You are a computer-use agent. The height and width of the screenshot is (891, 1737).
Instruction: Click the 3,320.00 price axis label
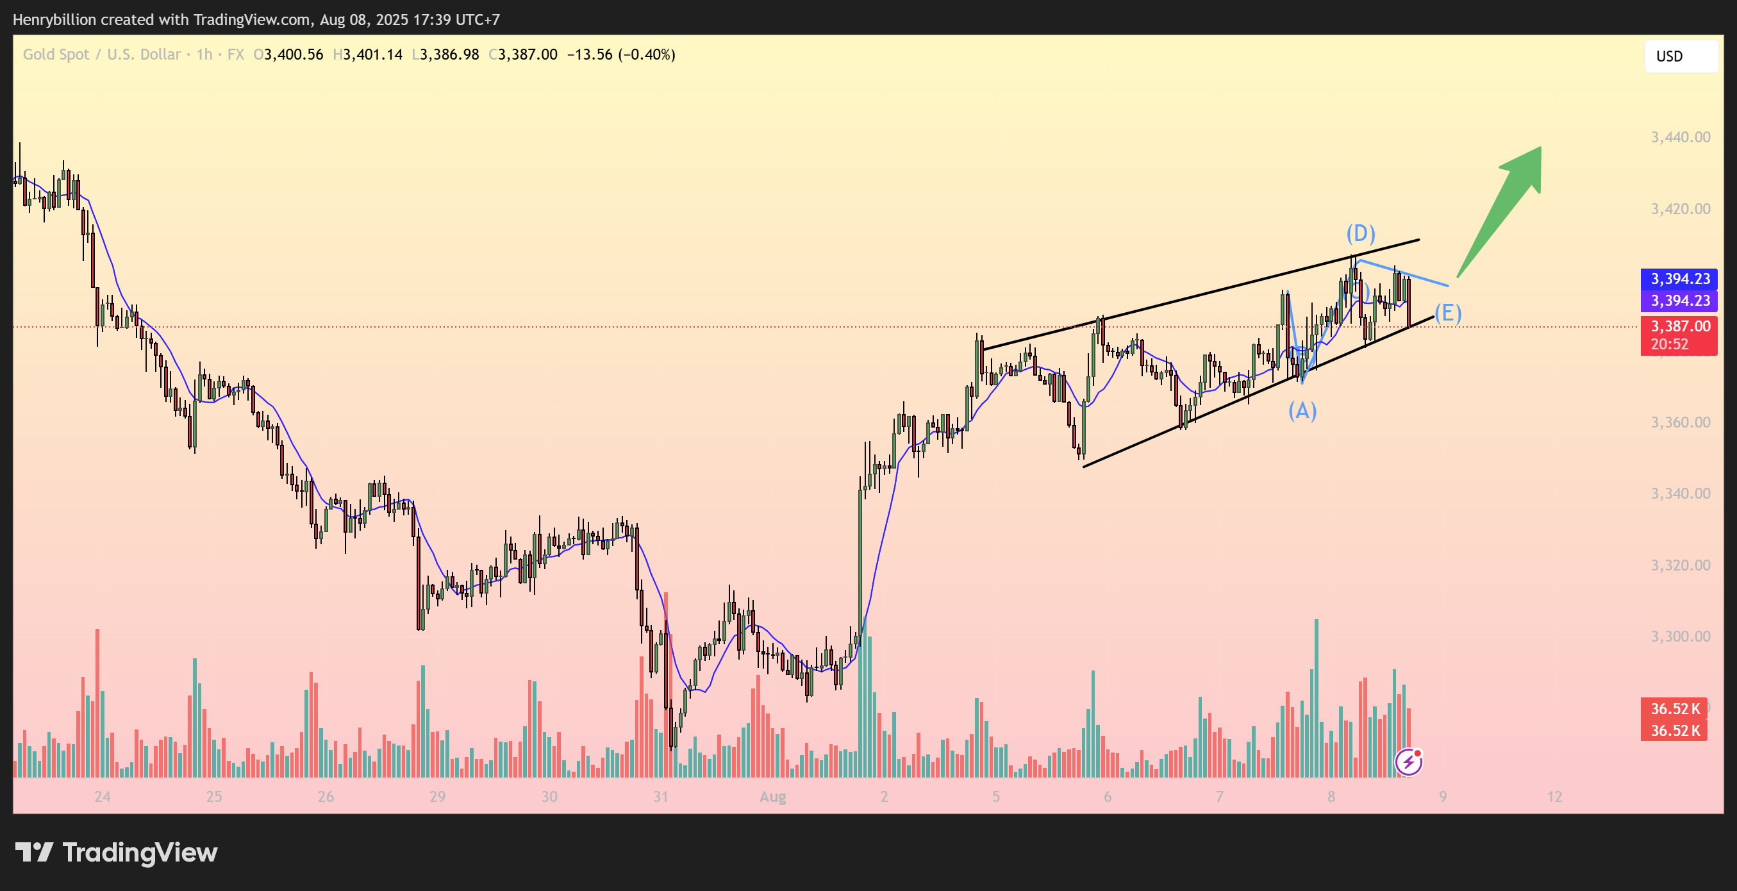tap(1681, 565)
